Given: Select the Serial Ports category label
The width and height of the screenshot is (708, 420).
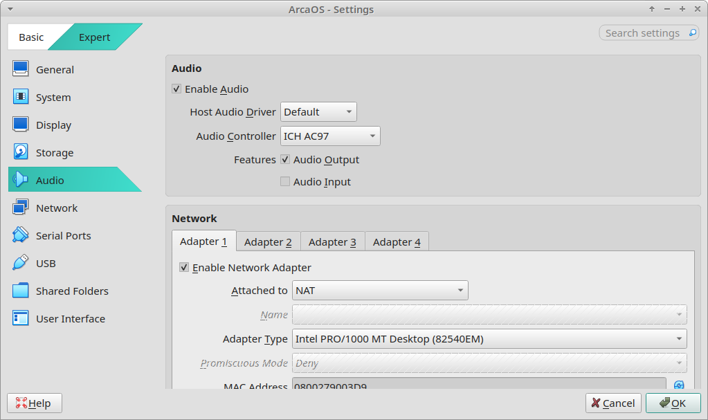Looking at the screenshot, I should tap(64, 236).
